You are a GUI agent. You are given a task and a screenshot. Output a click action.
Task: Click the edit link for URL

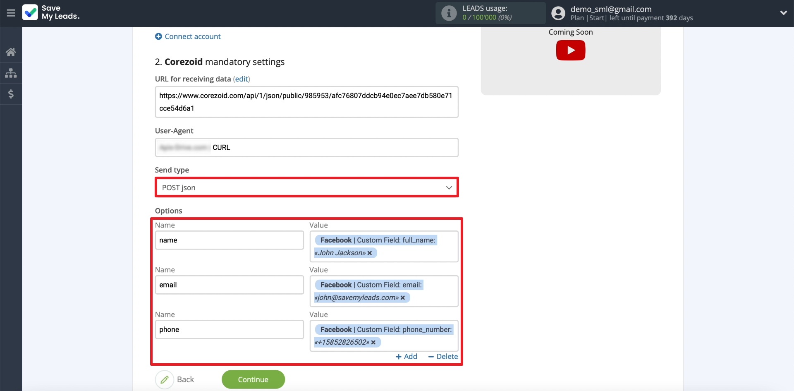tap(242, 79)
